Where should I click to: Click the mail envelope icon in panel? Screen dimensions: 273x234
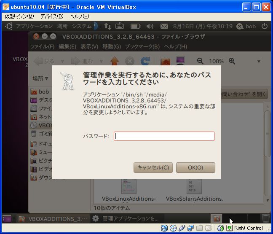(164, 26)
